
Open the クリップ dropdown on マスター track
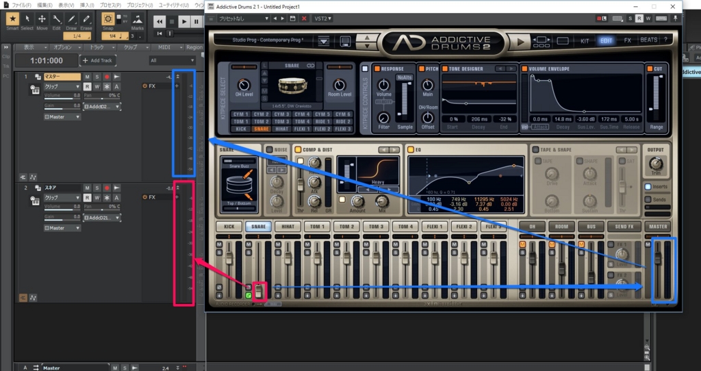pyautogui.click(x=62, y=86)
